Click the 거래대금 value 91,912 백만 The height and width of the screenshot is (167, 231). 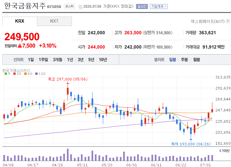(213, 47)
